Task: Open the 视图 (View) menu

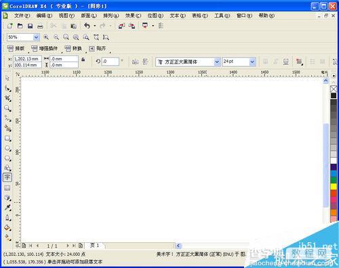Action: tap(66, 16)
